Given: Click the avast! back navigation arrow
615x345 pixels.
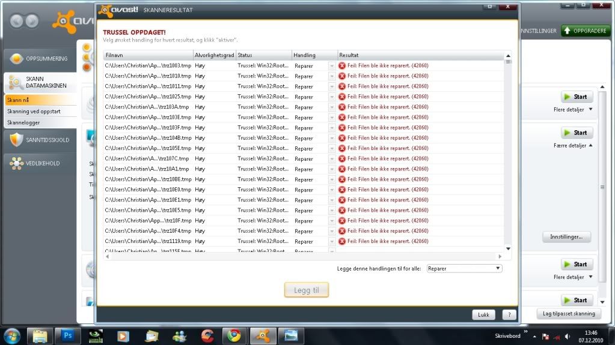Looking at the screenshot, I should [x=17, y=21].
